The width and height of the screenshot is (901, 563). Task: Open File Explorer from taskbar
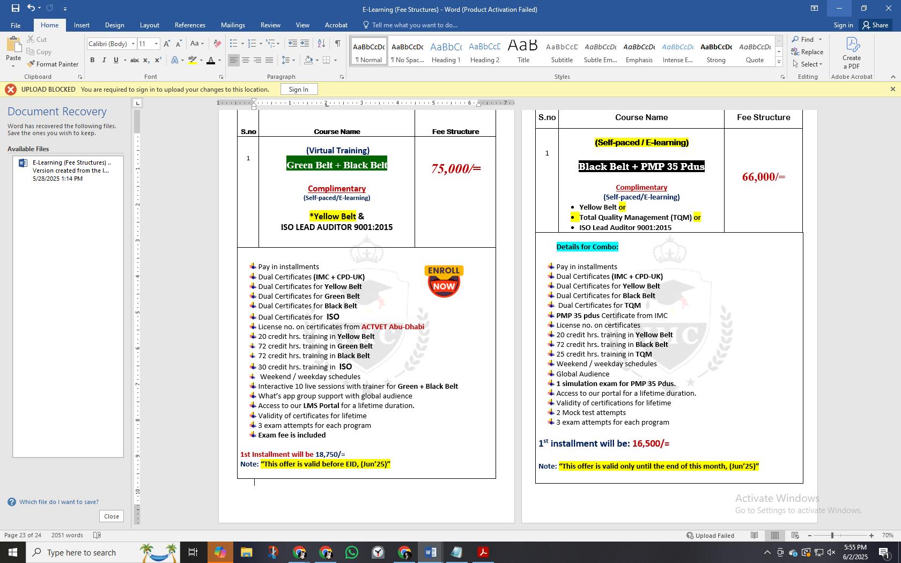click(x=246, y=552)
